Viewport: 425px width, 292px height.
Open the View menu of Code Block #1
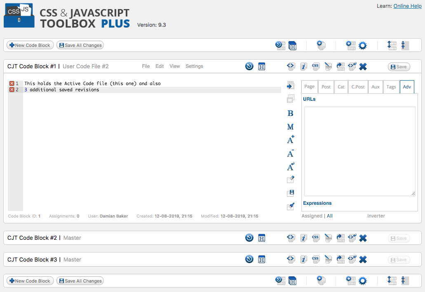click(174, 66)
